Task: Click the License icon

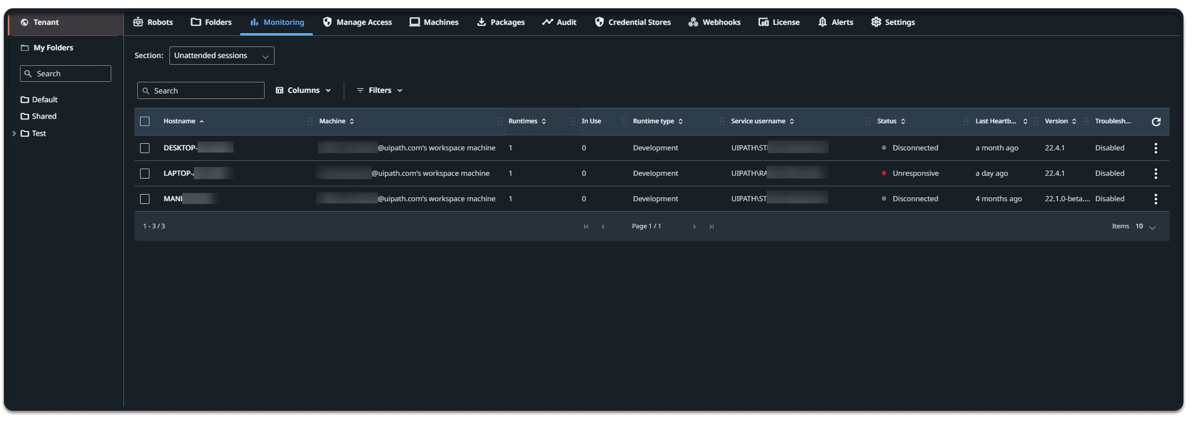Action: [x=763, y=22]
